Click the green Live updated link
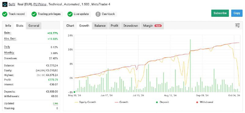Image resolution: width=245 pixels, height=113 pixels. [x=55, y=104]
